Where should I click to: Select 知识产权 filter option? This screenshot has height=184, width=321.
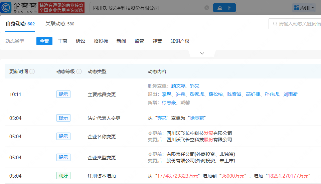coord(180,41)
